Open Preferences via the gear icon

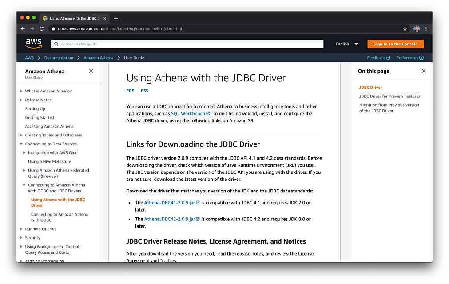point(421,57)
